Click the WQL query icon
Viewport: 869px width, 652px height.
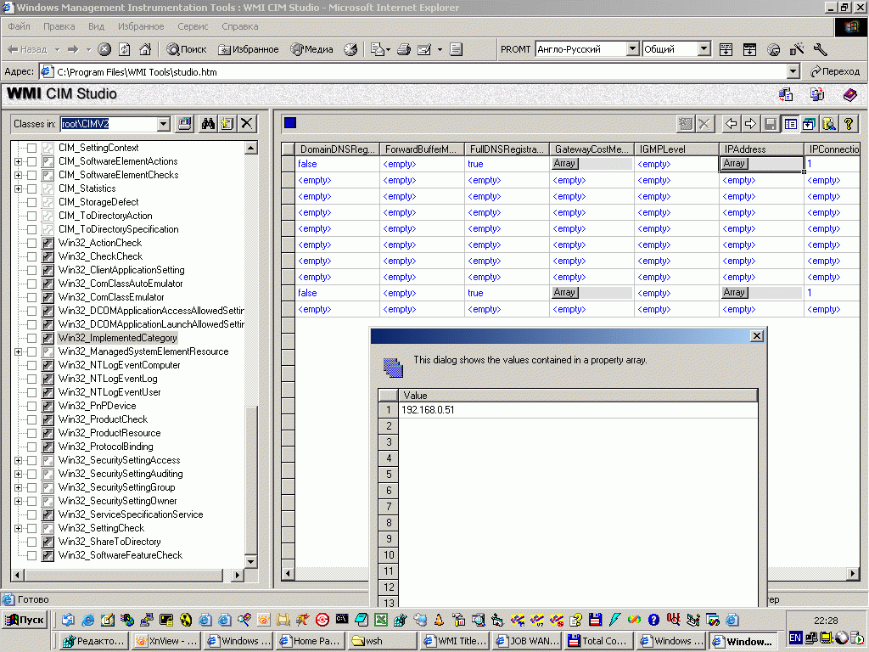pos(829,124)
